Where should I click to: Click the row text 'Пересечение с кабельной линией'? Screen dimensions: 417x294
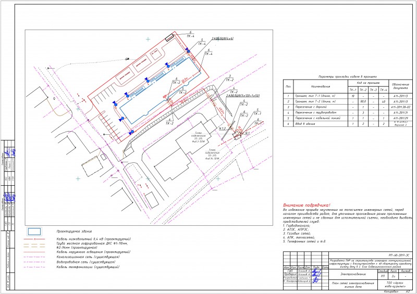[317, 118]
